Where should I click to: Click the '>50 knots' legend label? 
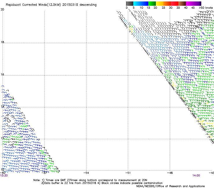pos(206,8)
